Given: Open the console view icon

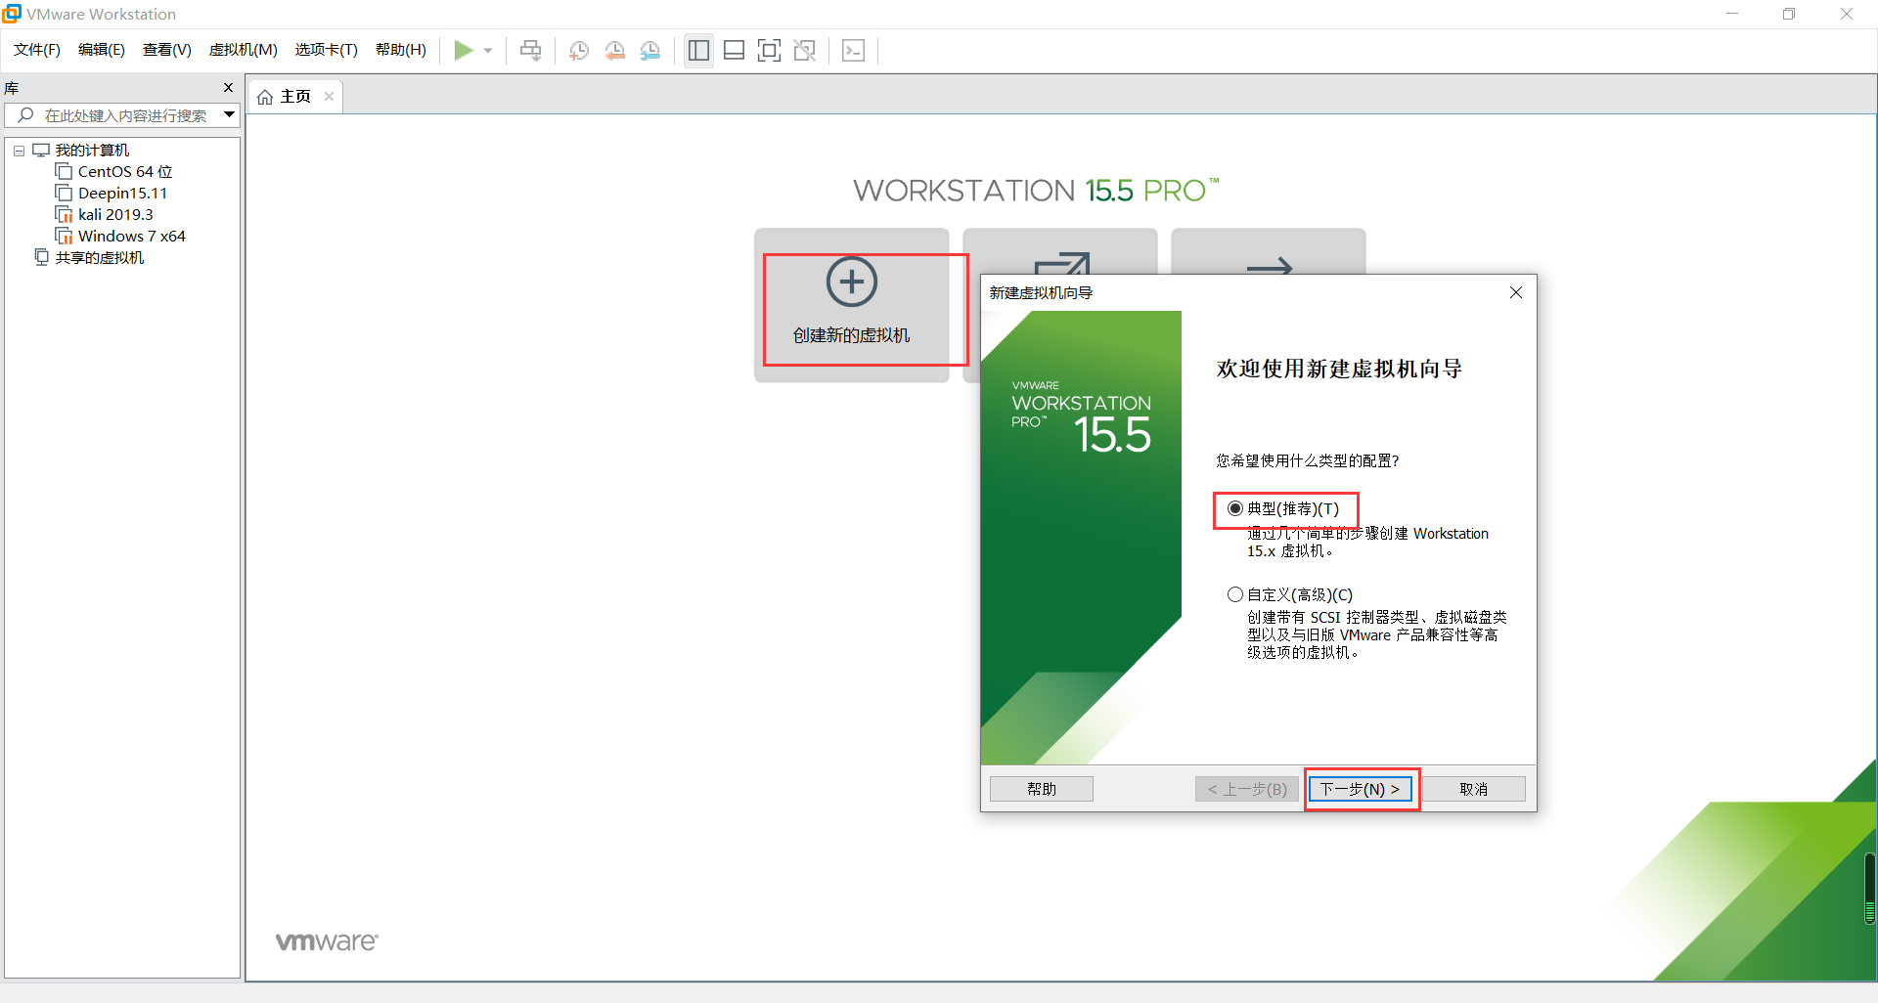Looking at the screenshot, I should (x=853, y=50).
